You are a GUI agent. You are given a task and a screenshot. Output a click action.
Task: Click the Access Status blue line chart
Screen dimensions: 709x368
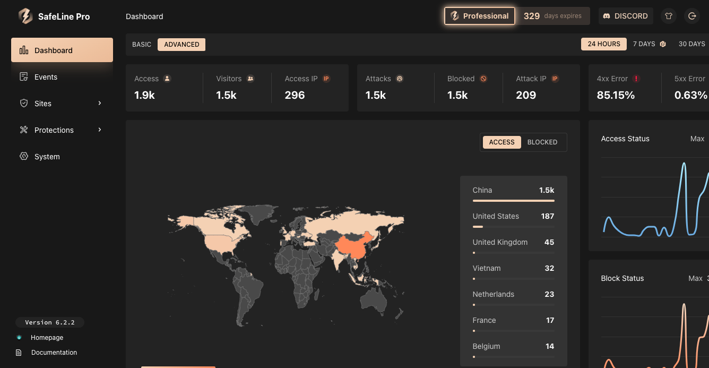[656, 199]
